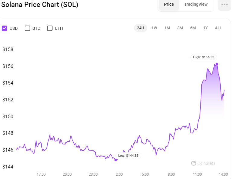Show the 6M price range

(x=193, y=28)
